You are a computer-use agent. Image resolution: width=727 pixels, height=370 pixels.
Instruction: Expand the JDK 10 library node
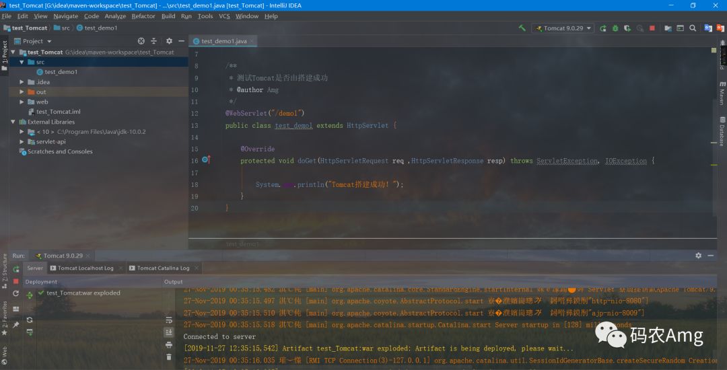click(22, 132)
